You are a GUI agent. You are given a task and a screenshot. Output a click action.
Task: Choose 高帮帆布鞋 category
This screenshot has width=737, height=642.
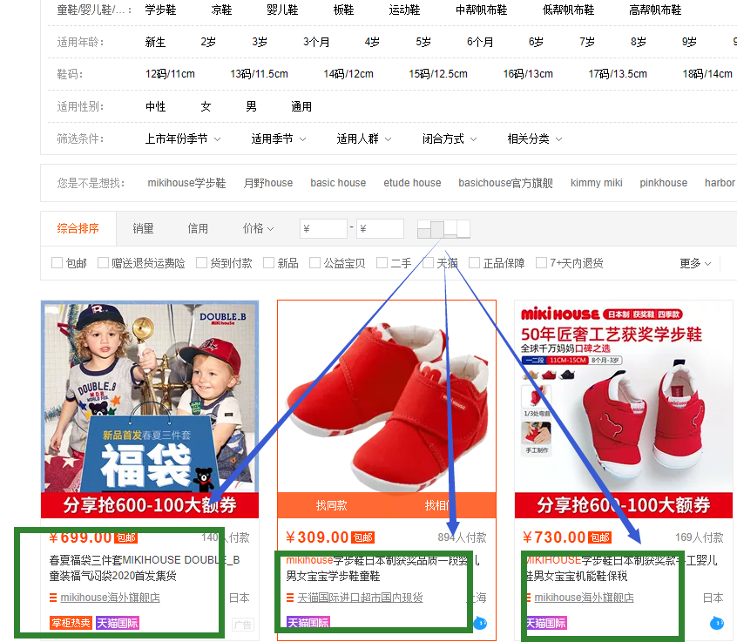pos(655,10)
